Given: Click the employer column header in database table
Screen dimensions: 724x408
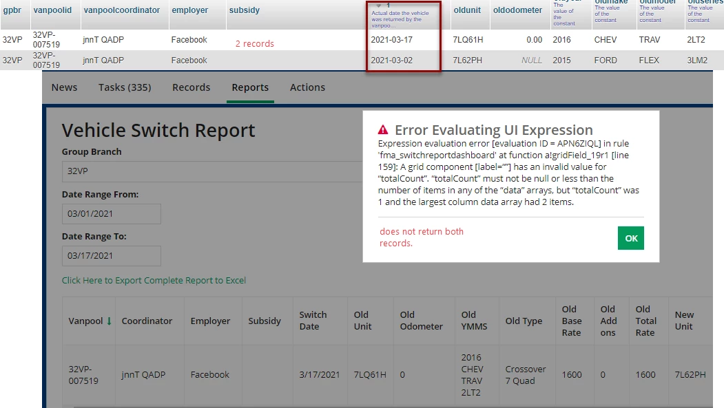Looking at the screenshot, I should pyautogui.click(x=189, y=10).
